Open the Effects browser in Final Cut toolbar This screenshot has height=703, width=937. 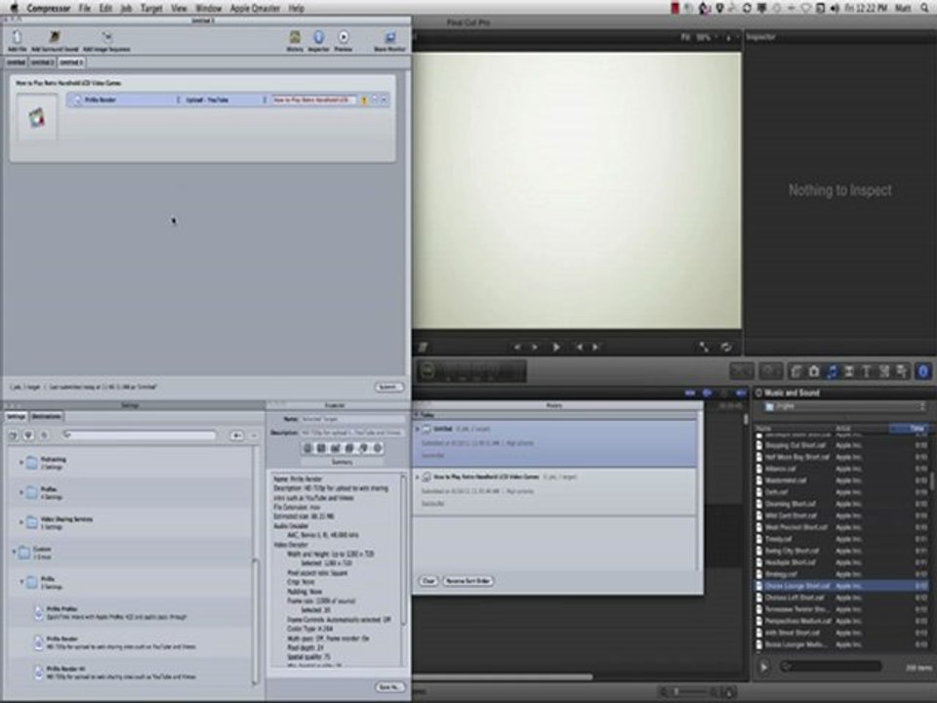(796, 372)
